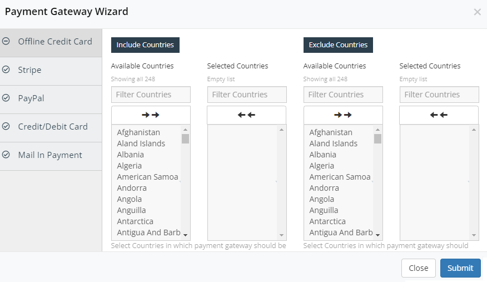Dismiss the wizard with the X icon
Image resolution: width=487 pixels, height=282 pixels.
[477, 12]
